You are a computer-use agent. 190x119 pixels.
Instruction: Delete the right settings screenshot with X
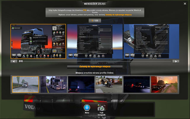[x=127, y=55]
